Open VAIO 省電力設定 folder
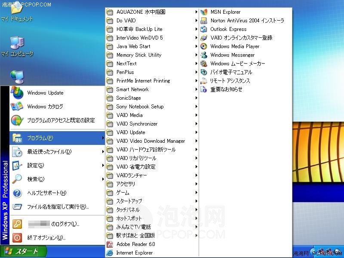 coord(152,167)
